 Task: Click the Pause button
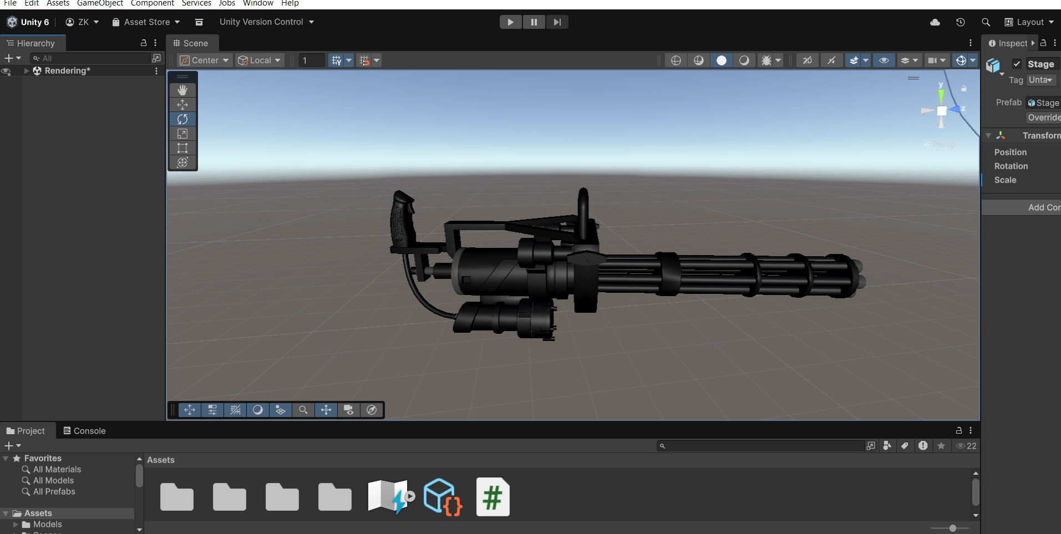534,22
